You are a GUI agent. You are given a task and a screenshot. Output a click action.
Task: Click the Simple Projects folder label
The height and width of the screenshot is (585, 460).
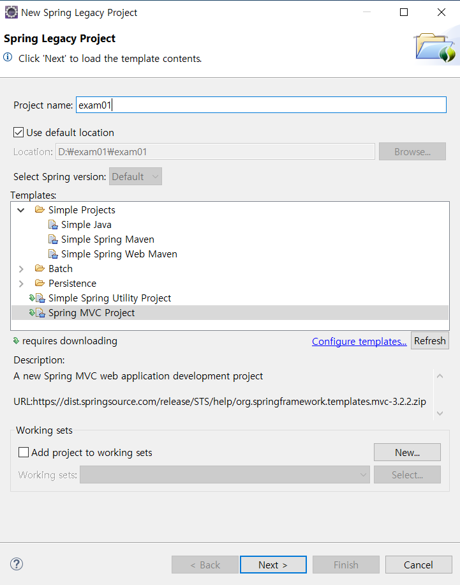click(x=82, y=210)
